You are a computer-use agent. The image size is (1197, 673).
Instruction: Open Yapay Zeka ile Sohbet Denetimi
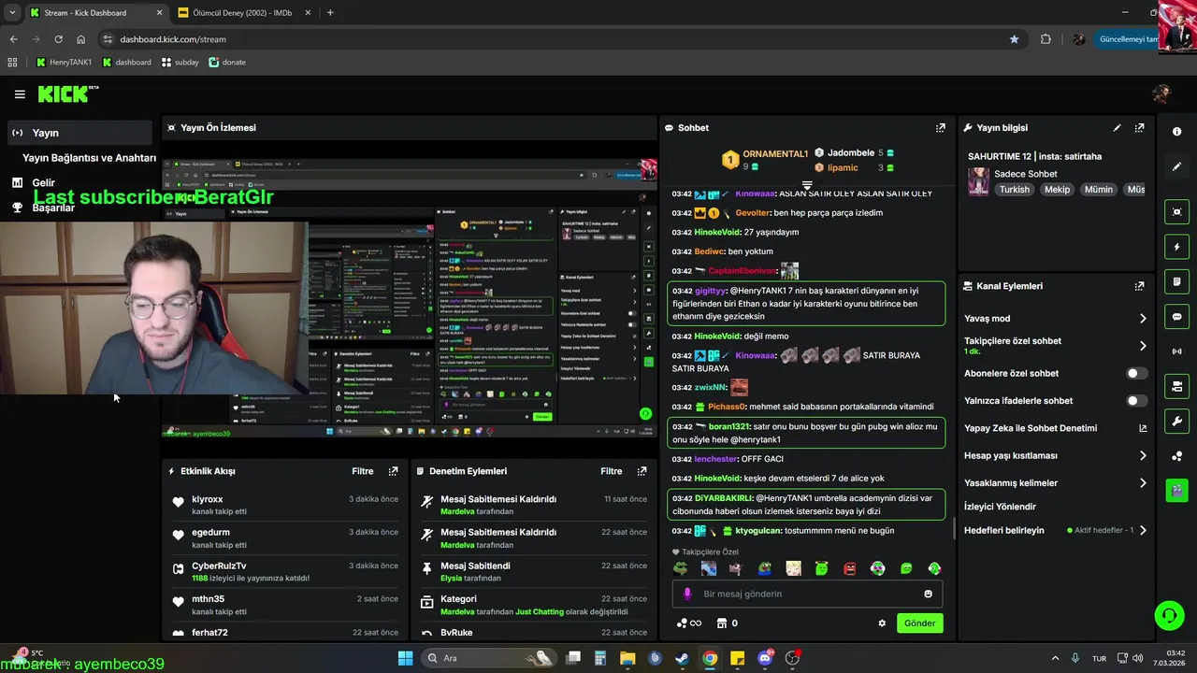[1031, 428]
